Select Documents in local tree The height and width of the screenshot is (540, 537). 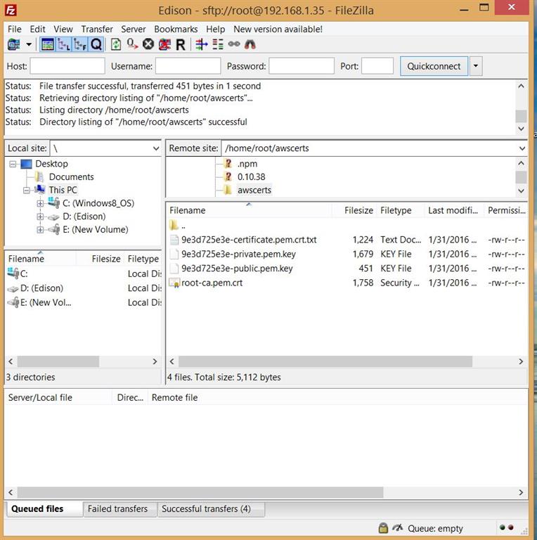click(71, 177)
